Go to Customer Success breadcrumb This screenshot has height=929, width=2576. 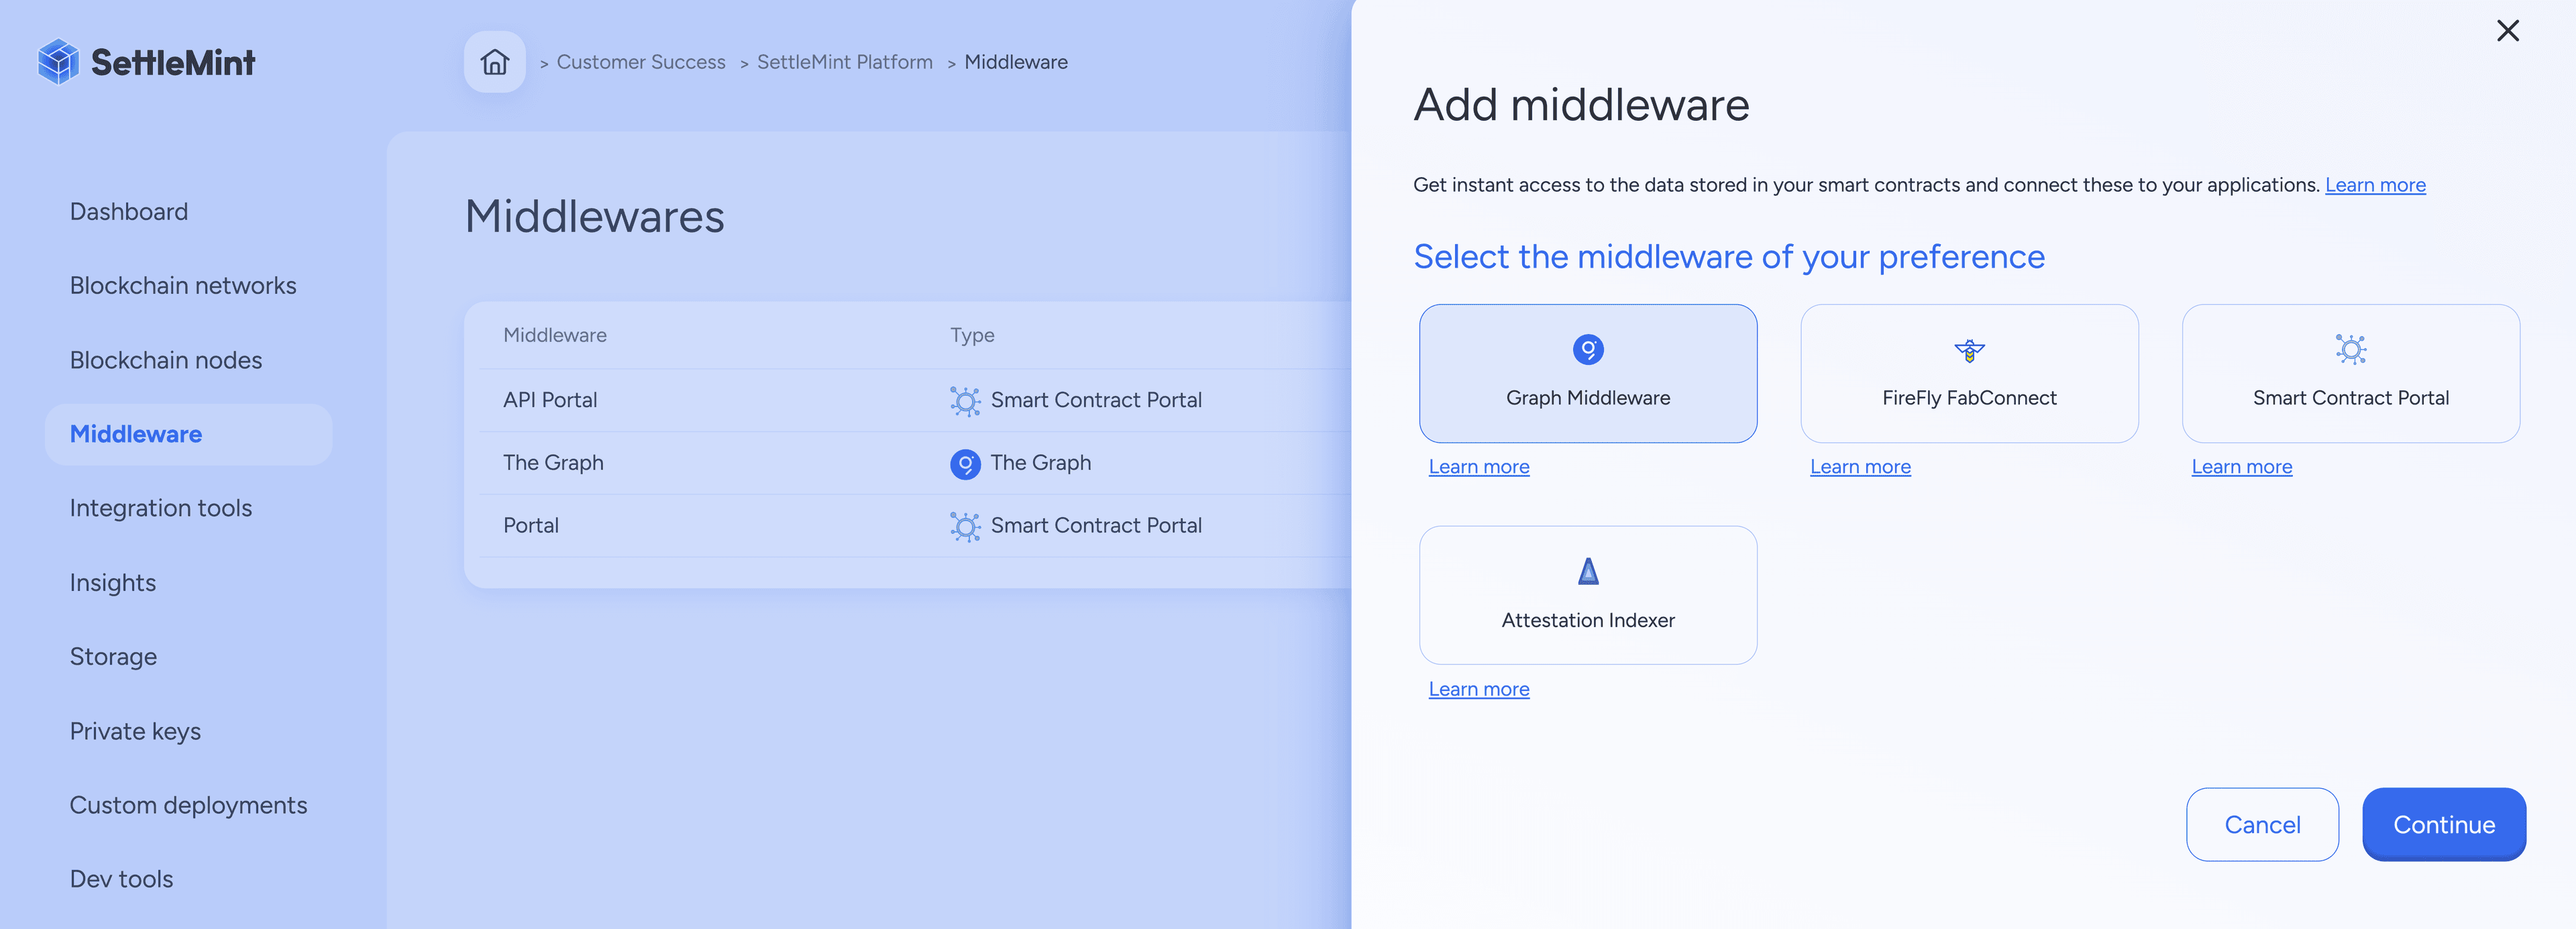pos(641,62)
